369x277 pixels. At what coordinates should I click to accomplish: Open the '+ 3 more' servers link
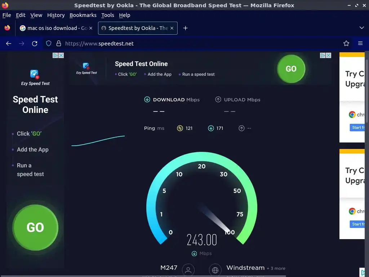point(276,268)
